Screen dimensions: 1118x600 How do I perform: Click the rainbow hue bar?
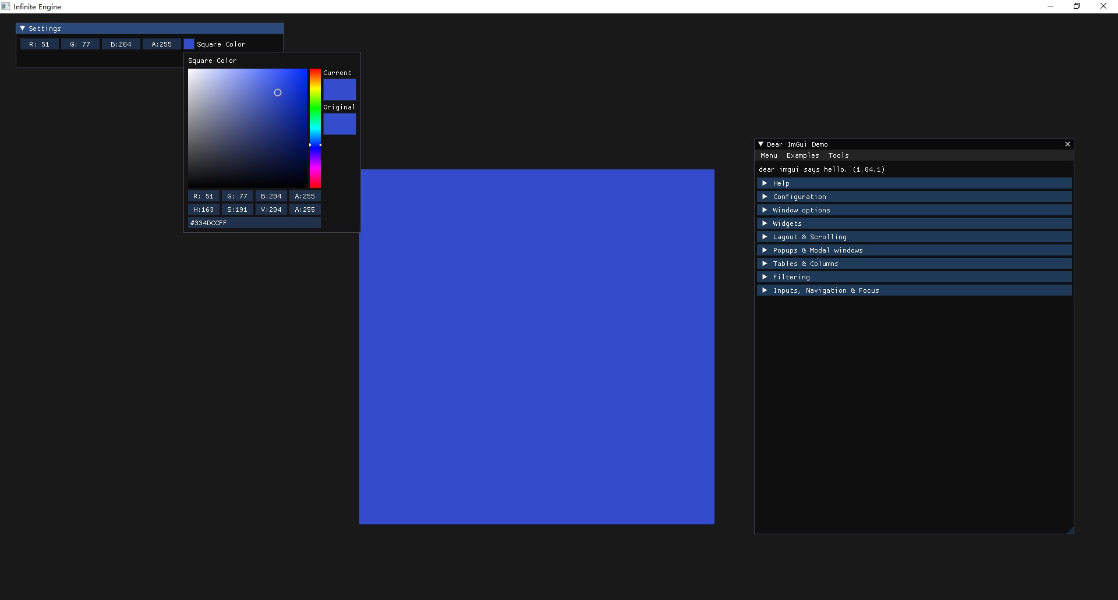click(315, 128)
